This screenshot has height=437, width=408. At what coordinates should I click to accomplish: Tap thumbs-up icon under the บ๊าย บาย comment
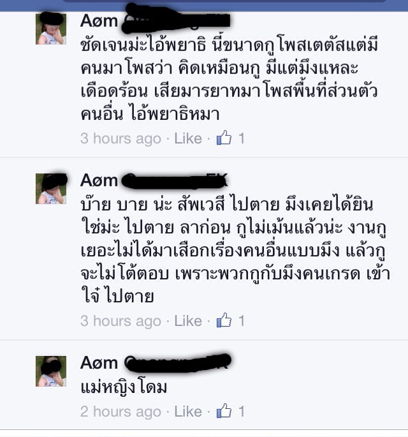(224, 320)
